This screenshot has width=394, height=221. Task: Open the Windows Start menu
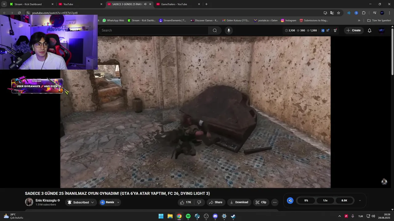click(161, 216)
